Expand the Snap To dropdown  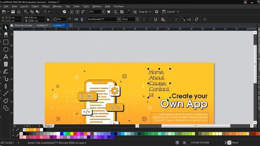150,12
